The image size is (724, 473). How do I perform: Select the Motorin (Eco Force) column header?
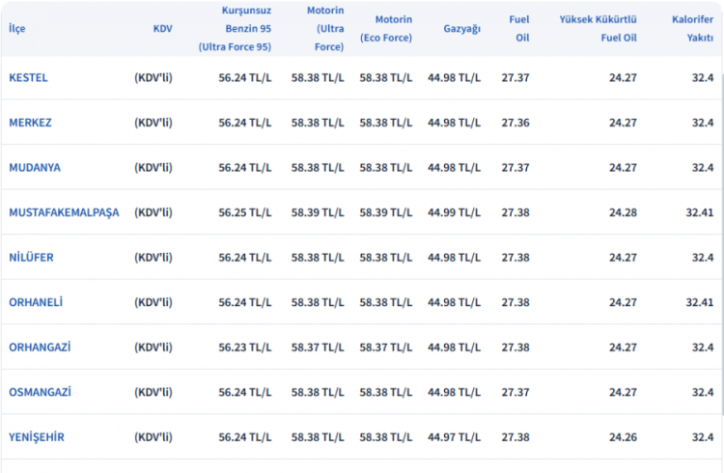[385, 29]
